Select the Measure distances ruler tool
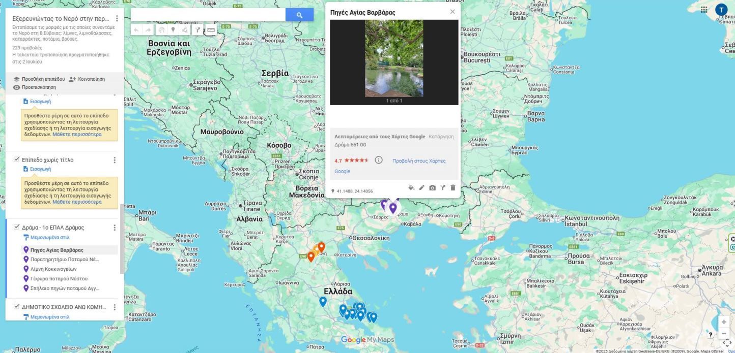This screenshot has width=735, height=353. click(x=210, y=30)
